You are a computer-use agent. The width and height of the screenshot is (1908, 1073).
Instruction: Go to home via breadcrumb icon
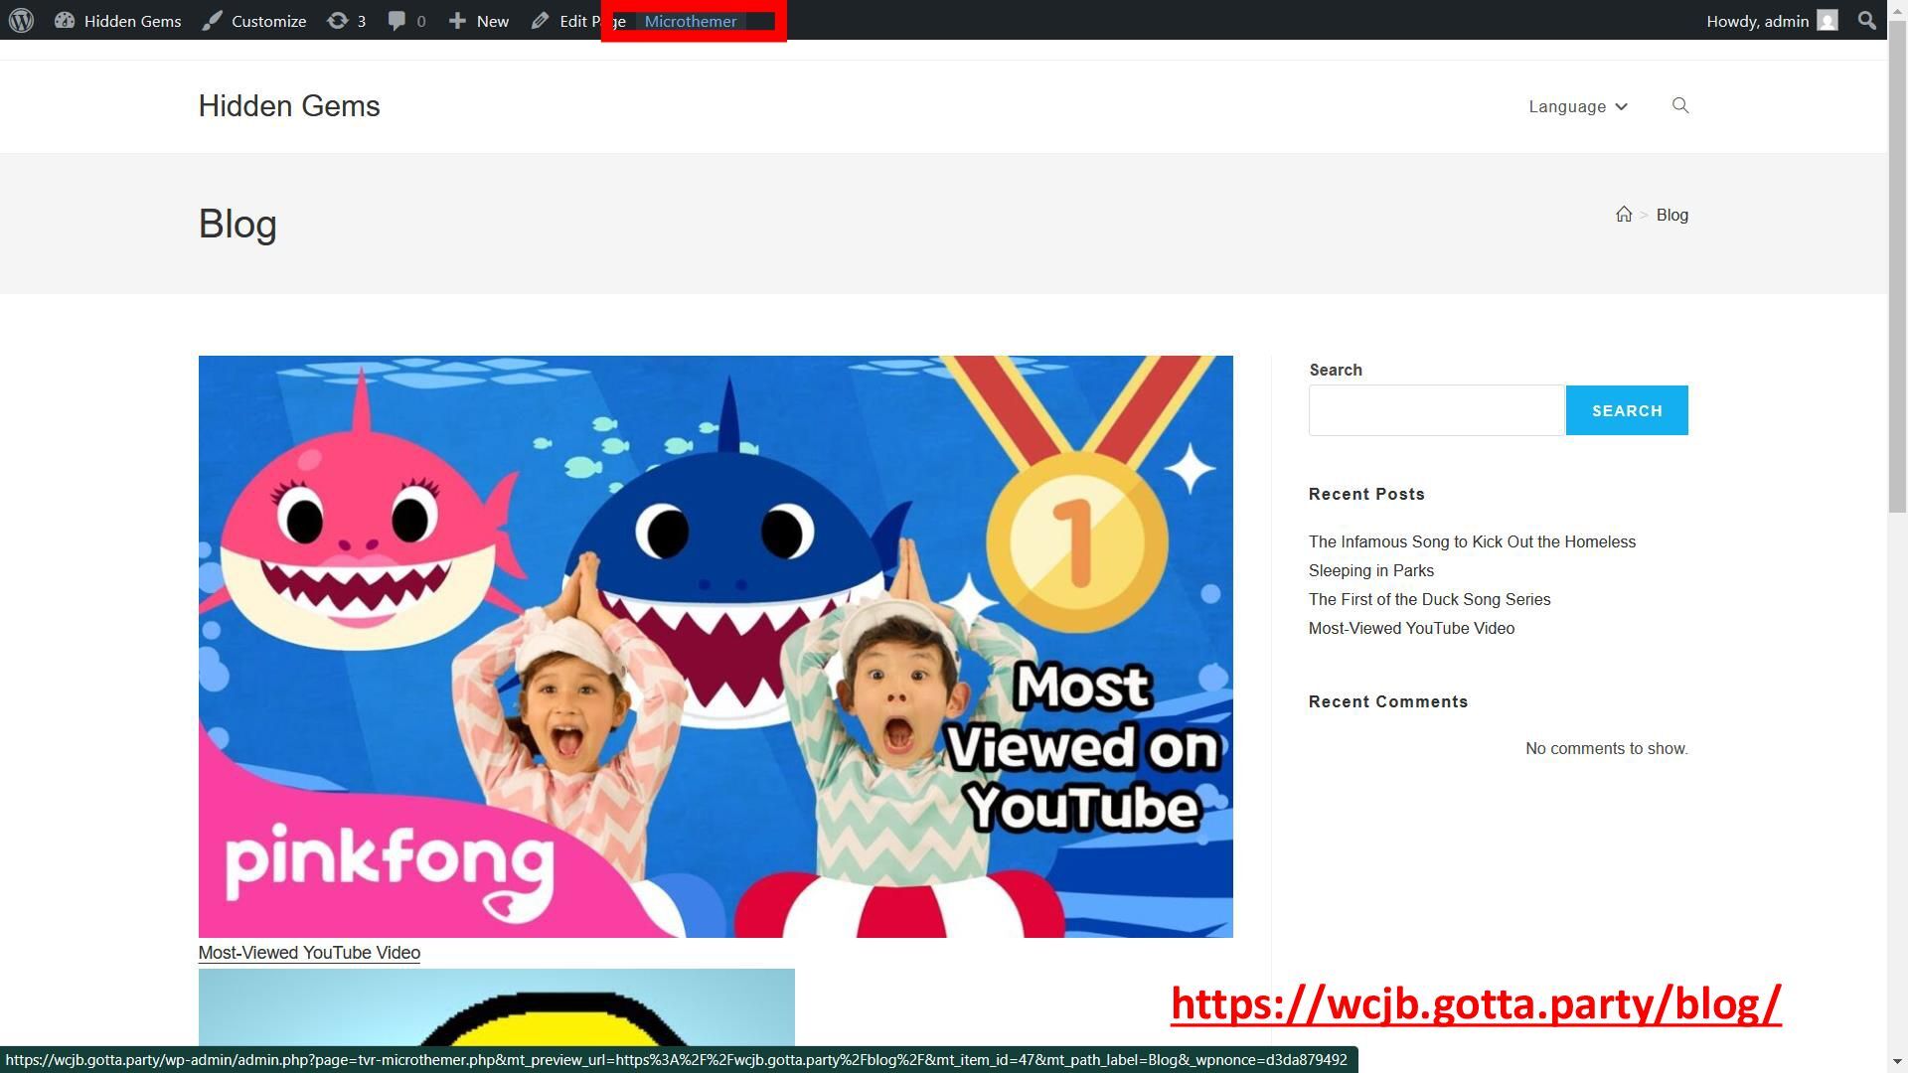[x=1624, y=215]
